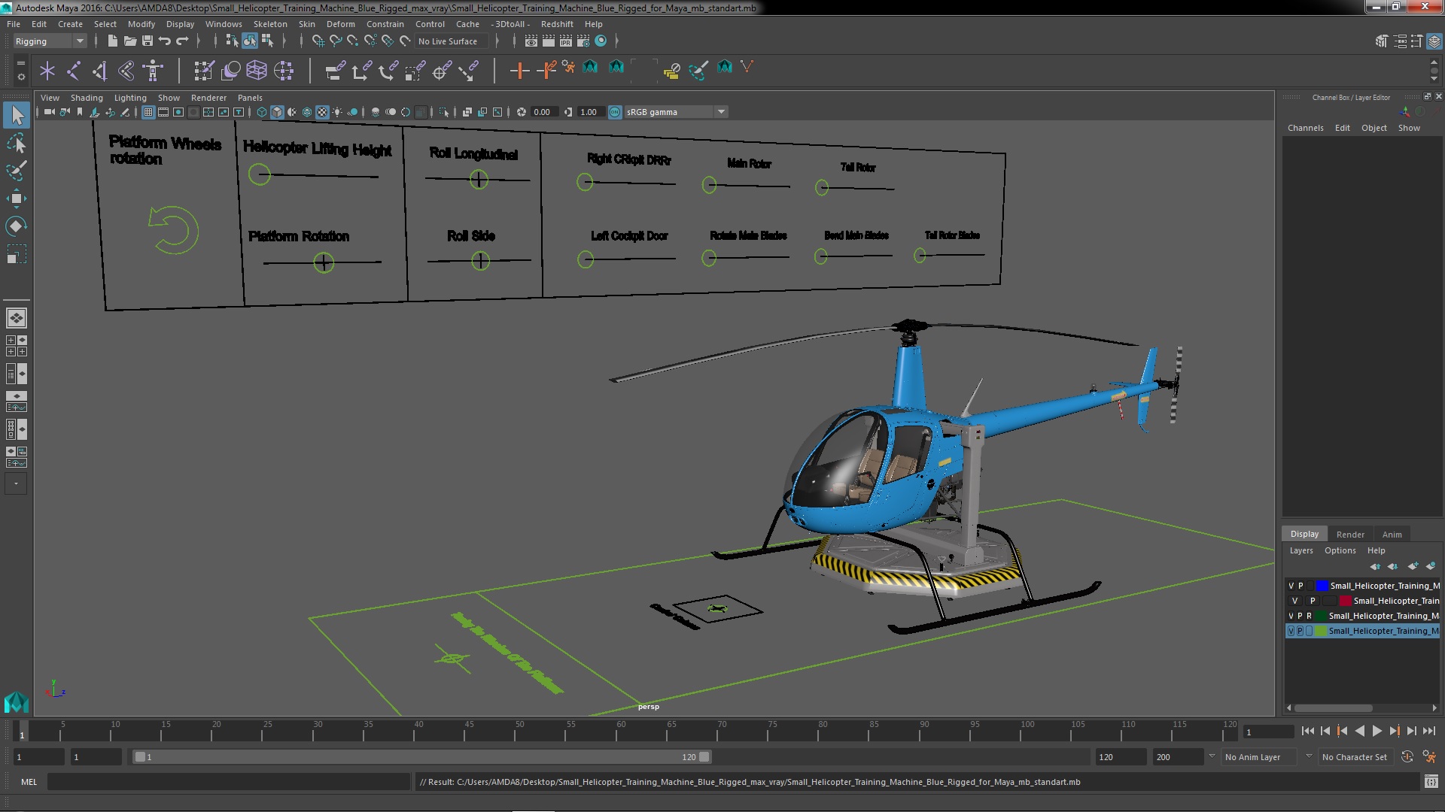Choose the Select tool arrow in toolbox
The width and height of the screenshot is (1445, 812).
pos(16,115)
